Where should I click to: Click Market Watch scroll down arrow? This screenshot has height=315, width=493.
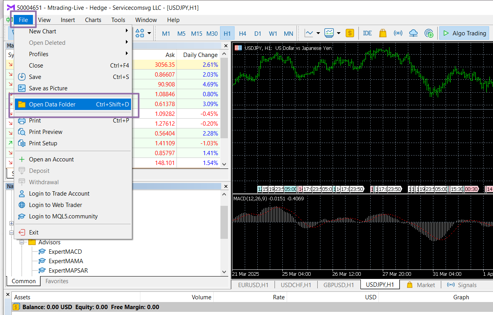coord(224,164)
